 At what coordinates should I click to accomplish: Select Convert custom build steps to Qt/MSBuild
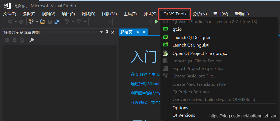coord(219,99)
